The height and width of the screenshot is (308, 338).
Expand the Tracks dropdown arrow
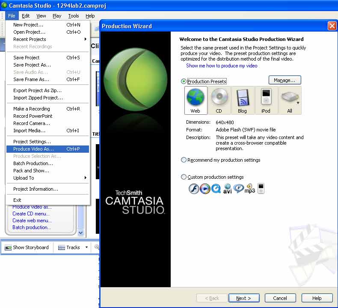(87, 247)
